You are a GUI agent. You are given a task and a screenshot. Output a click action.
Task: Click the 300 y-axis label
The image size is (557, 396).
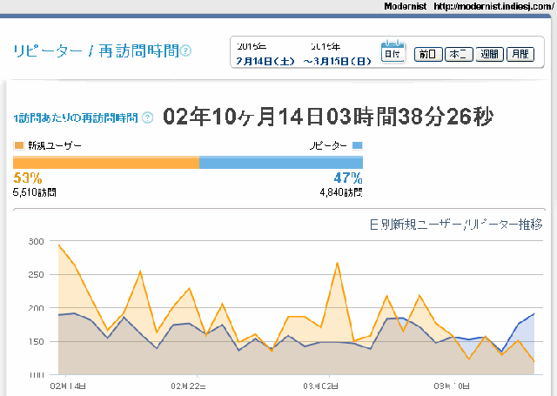(x=36, y=241)
